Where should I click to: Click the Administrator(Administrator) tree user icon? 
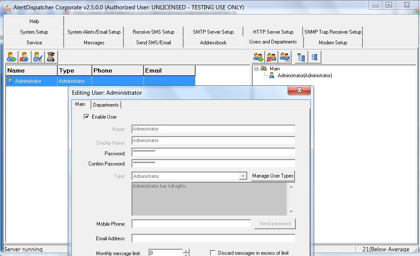272,76
